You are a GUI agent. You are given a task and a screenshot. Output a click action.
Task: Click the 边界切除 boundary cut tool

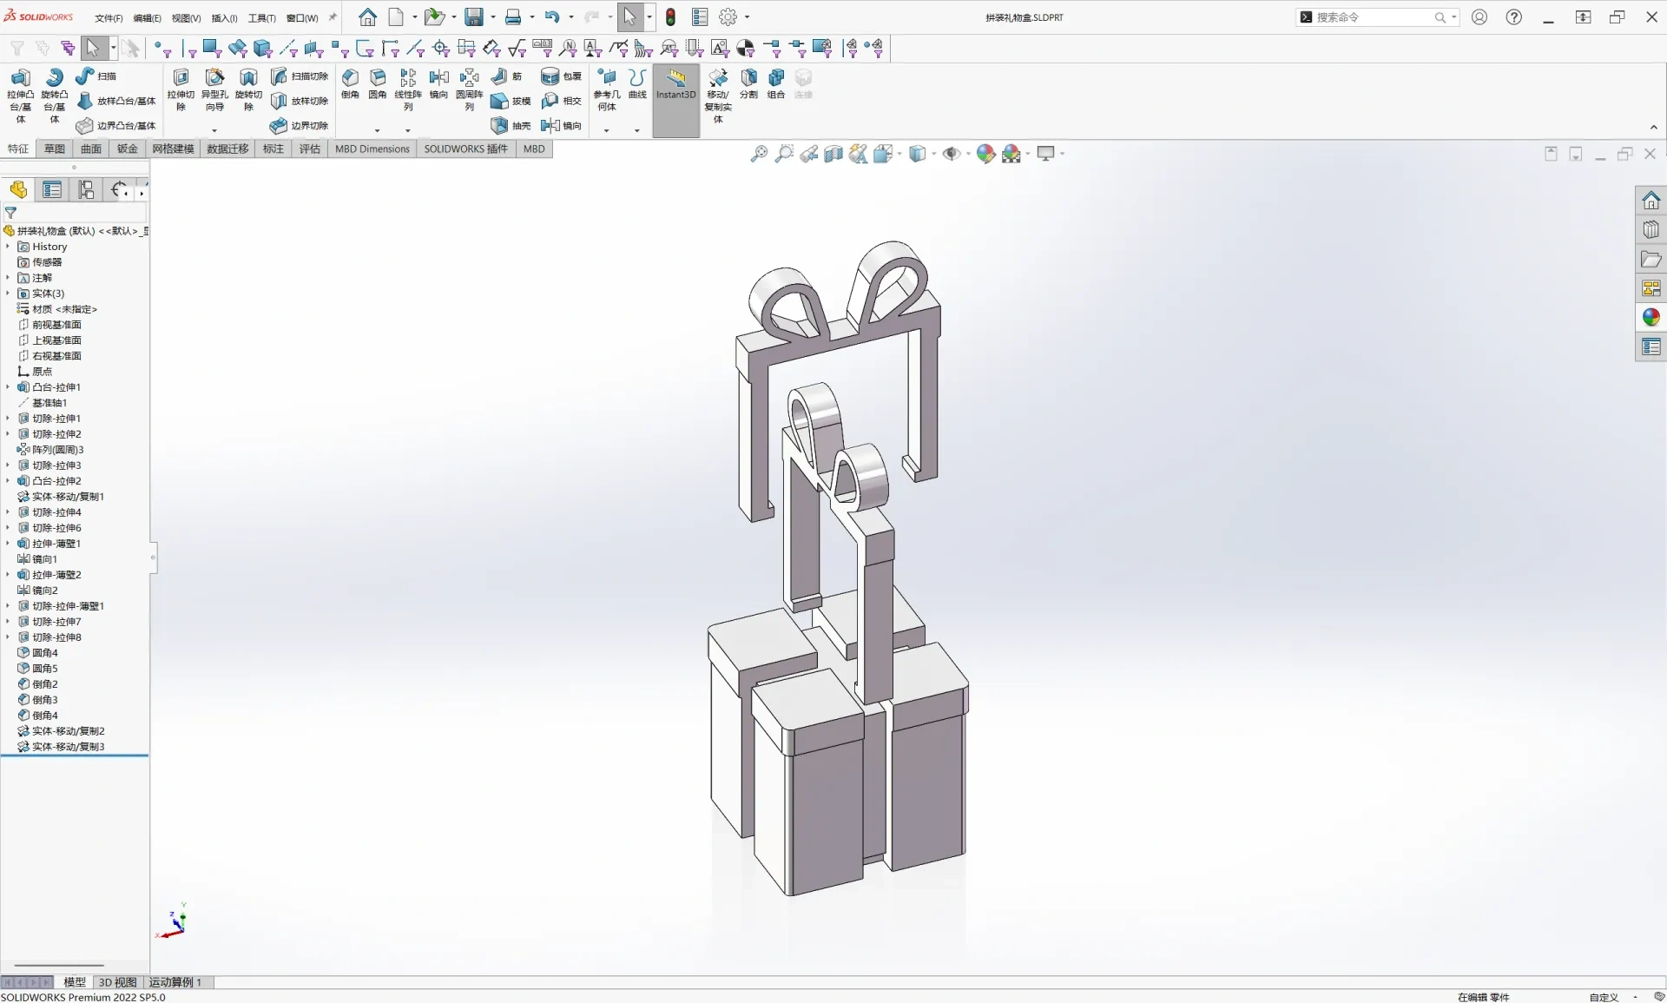pos(300,126)
